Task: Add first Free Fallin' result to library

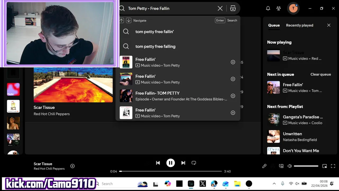Action: [x=233, y=62]
